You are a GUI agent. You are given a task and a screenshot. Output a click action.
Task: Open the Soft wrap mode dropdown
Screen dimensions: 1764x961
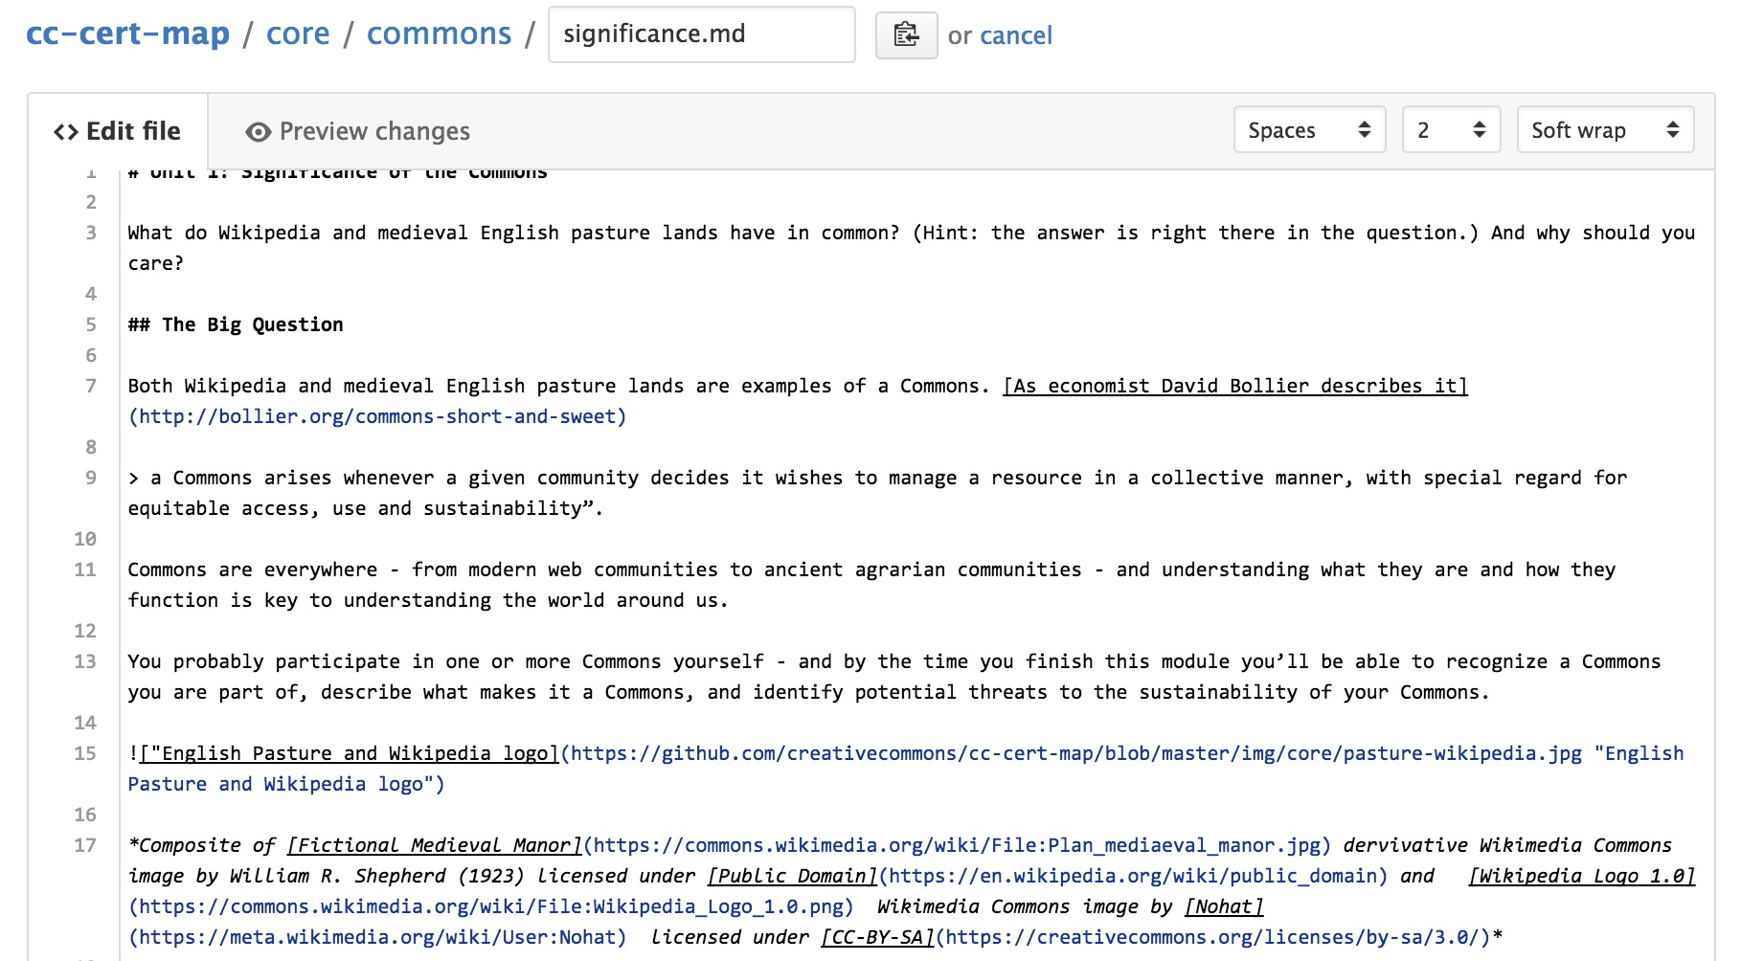click(x=1604, y=130)
